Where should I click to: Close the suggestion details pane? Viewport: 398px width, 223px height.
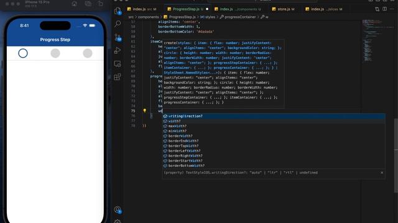[x=382, y=172]
